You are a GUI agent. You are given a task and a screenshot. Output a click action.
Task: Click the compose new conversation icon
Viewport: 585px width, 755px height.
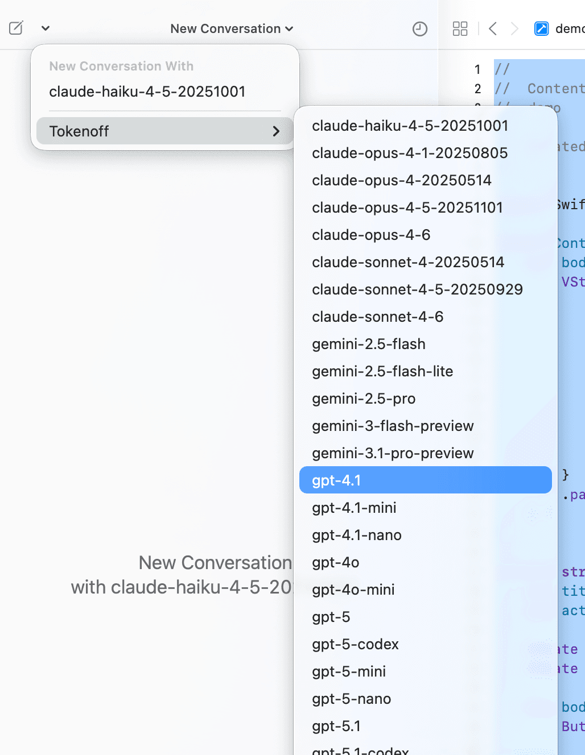[16, 28]
